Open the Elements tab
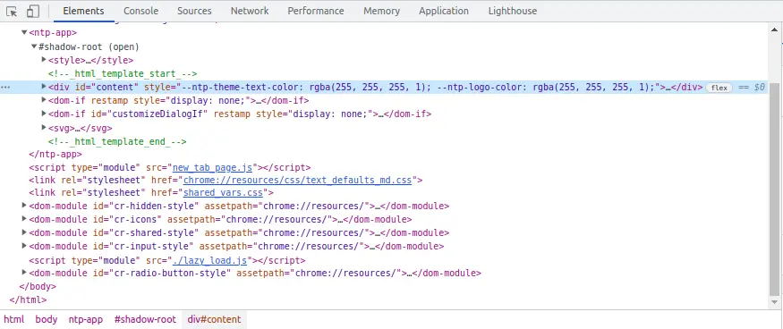The height and width of the screenshot is (329, 783). (83, 11)
